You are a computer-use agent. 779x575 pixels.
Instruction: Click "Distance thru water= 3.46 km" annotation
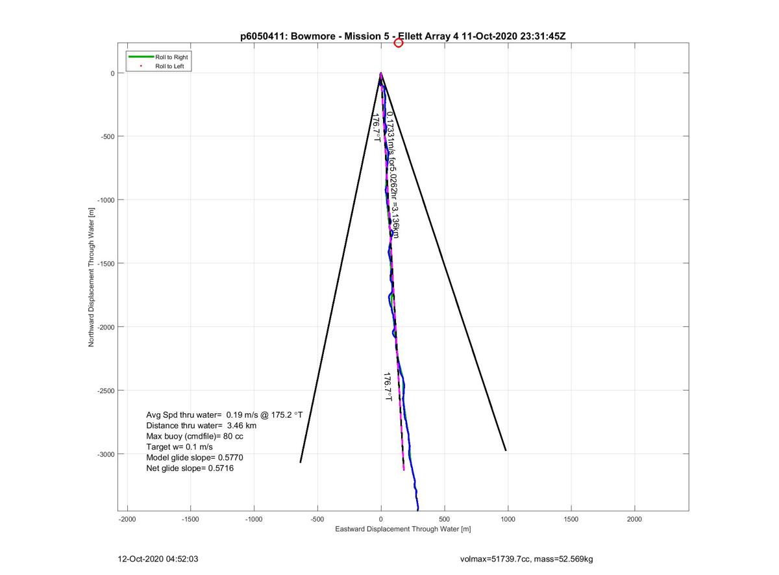[x=201, y=426]
